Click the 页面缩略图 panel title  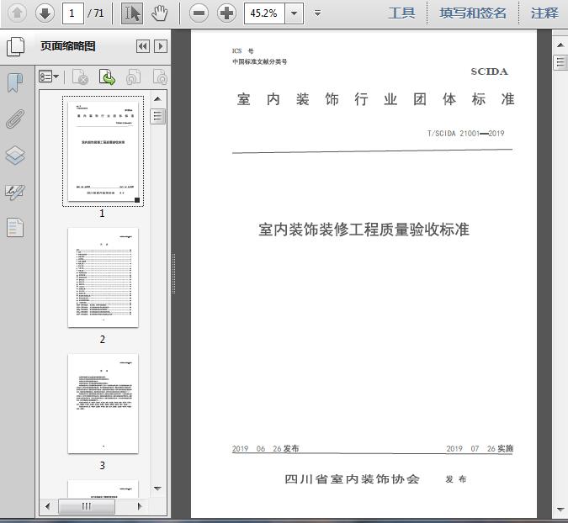[68, 46]
